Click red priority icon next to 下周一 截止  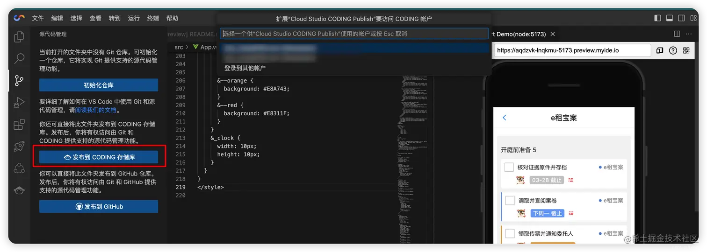[571, 213]
